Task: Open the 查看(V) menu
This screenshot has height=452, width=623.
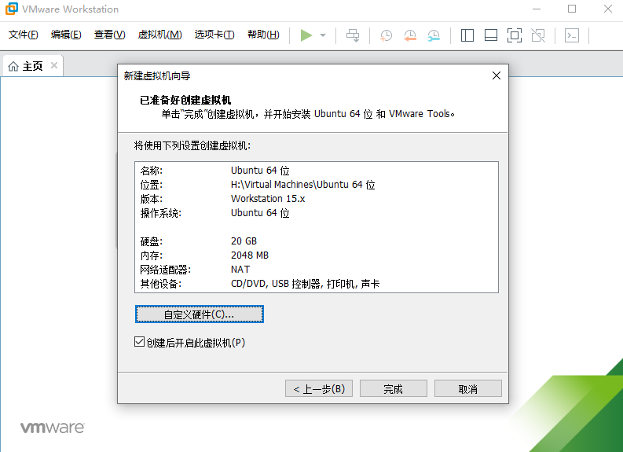Action: [x=110, y=35]
